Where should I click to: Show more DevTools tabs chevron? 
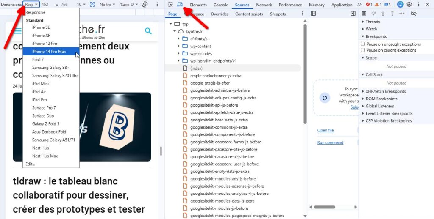click(x=359, y=4)
